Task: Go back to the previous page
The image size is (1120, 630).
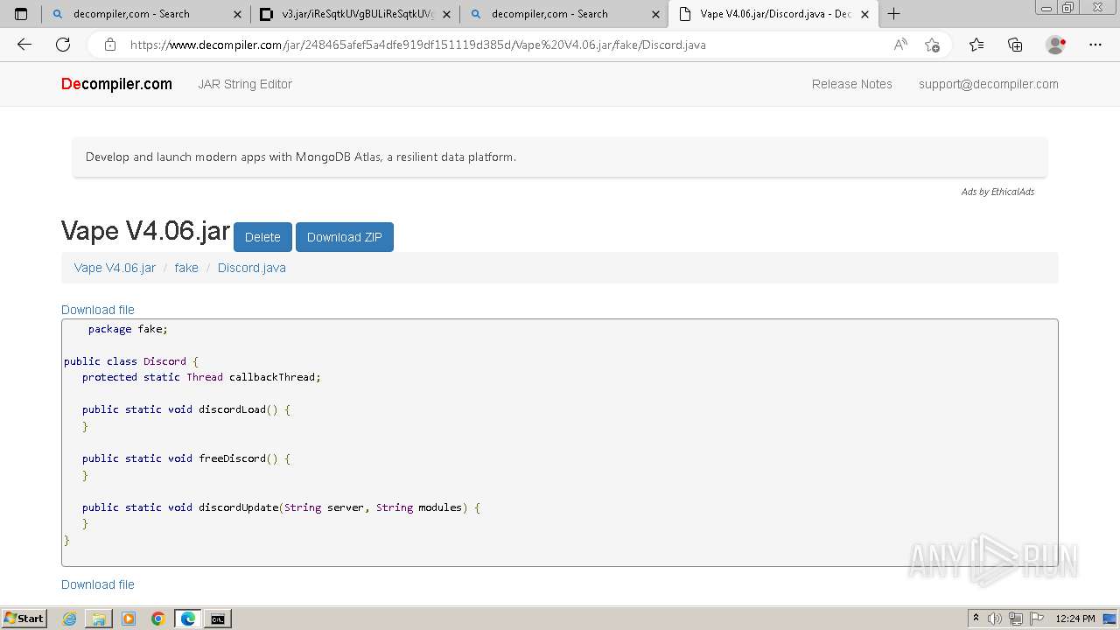Action: pyautogui.click(x=24, y=45)
